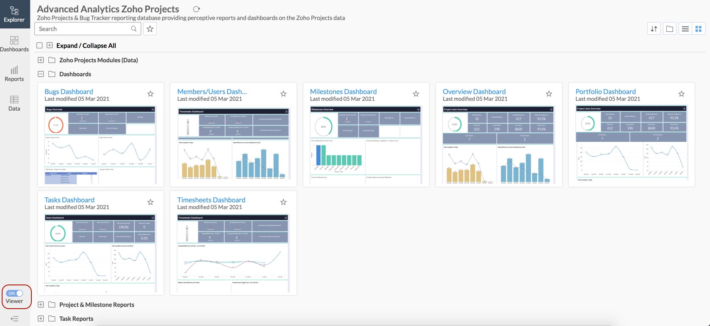This screenshot has width=710, height=326.
Task: Select Project & Milestone Reports folder label
Action: (97, 305)
